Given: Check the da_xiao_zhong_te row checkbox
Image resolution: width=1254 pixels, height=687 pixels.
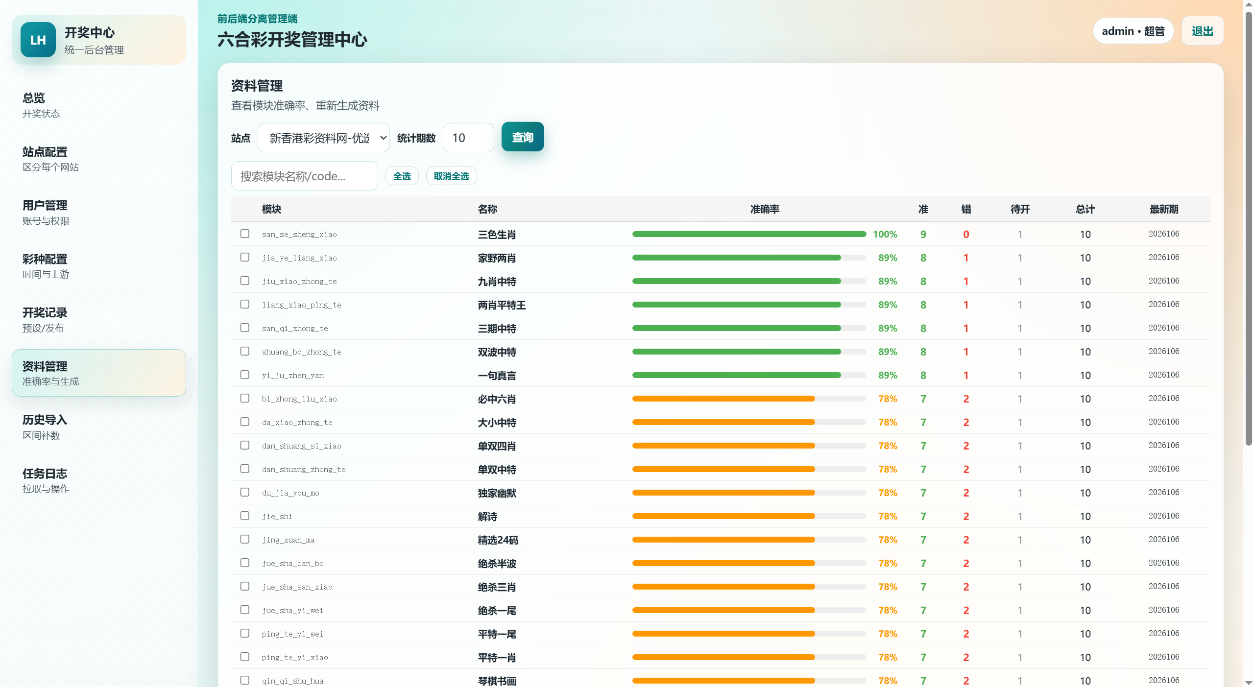Looking at the screenshot, I should pos(245,422).
